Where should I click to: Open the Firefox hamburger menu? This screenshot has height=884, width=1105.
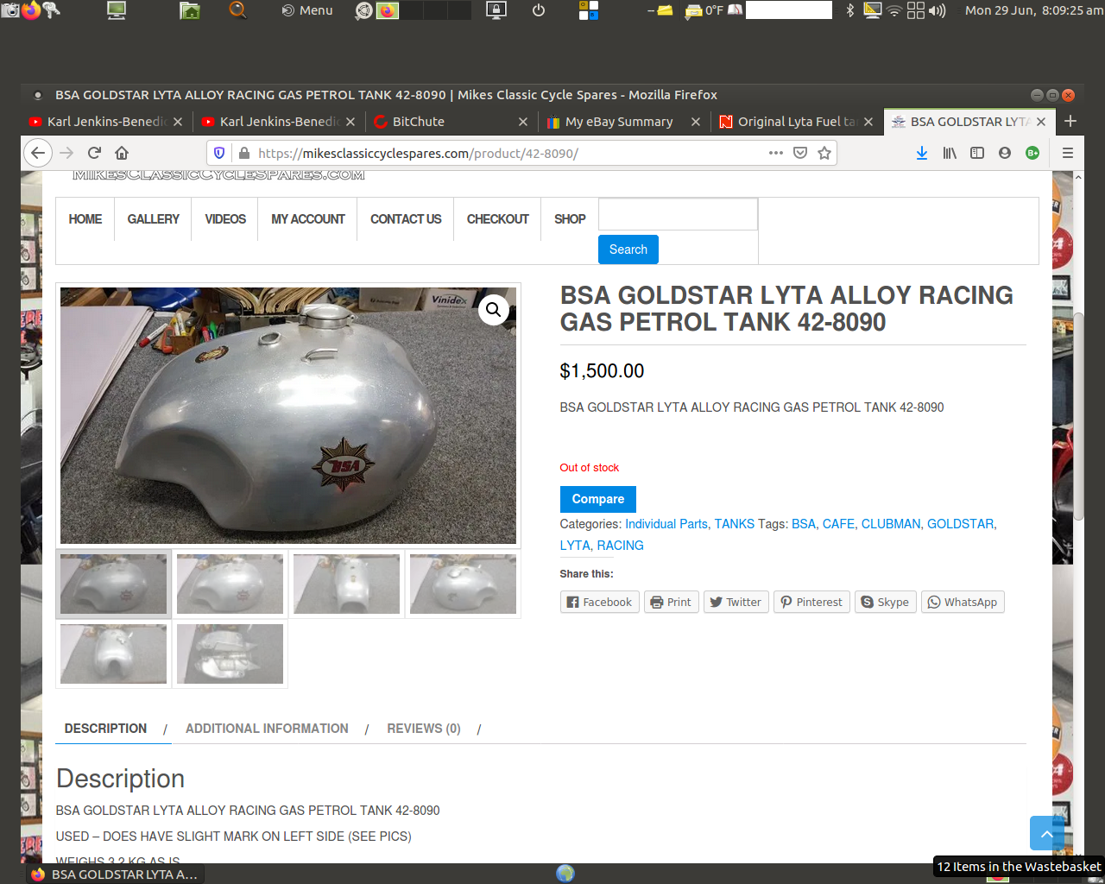(x=1068, y=153)
